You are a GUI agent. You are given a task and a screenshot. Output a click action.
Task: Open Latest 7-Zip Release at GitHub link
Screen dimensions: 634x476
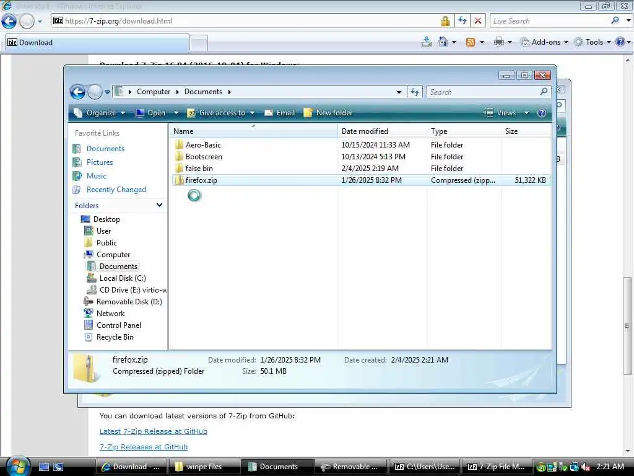click(154, 431)
